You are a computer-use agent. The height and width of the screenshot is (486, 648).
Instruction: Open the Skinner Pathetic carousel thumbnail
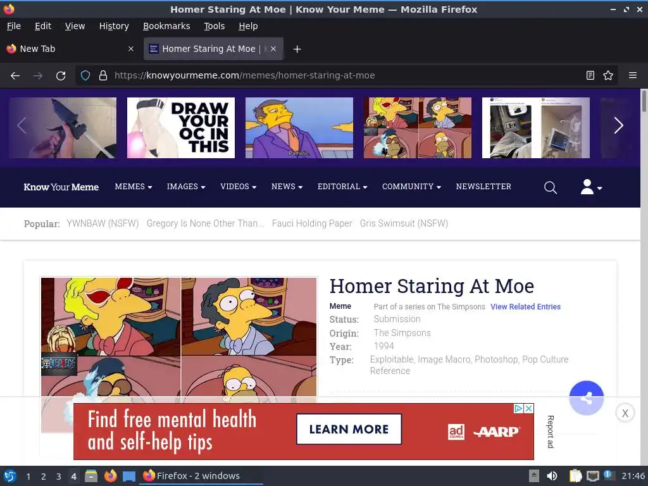click(x=299, y=128)
